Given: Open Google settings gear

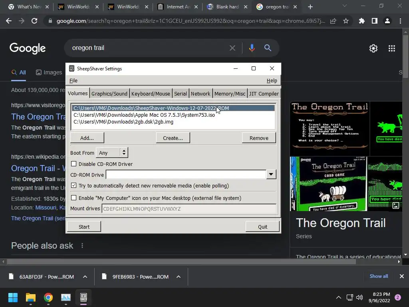Looking at the screenshot, I should (x=373, y=48).
